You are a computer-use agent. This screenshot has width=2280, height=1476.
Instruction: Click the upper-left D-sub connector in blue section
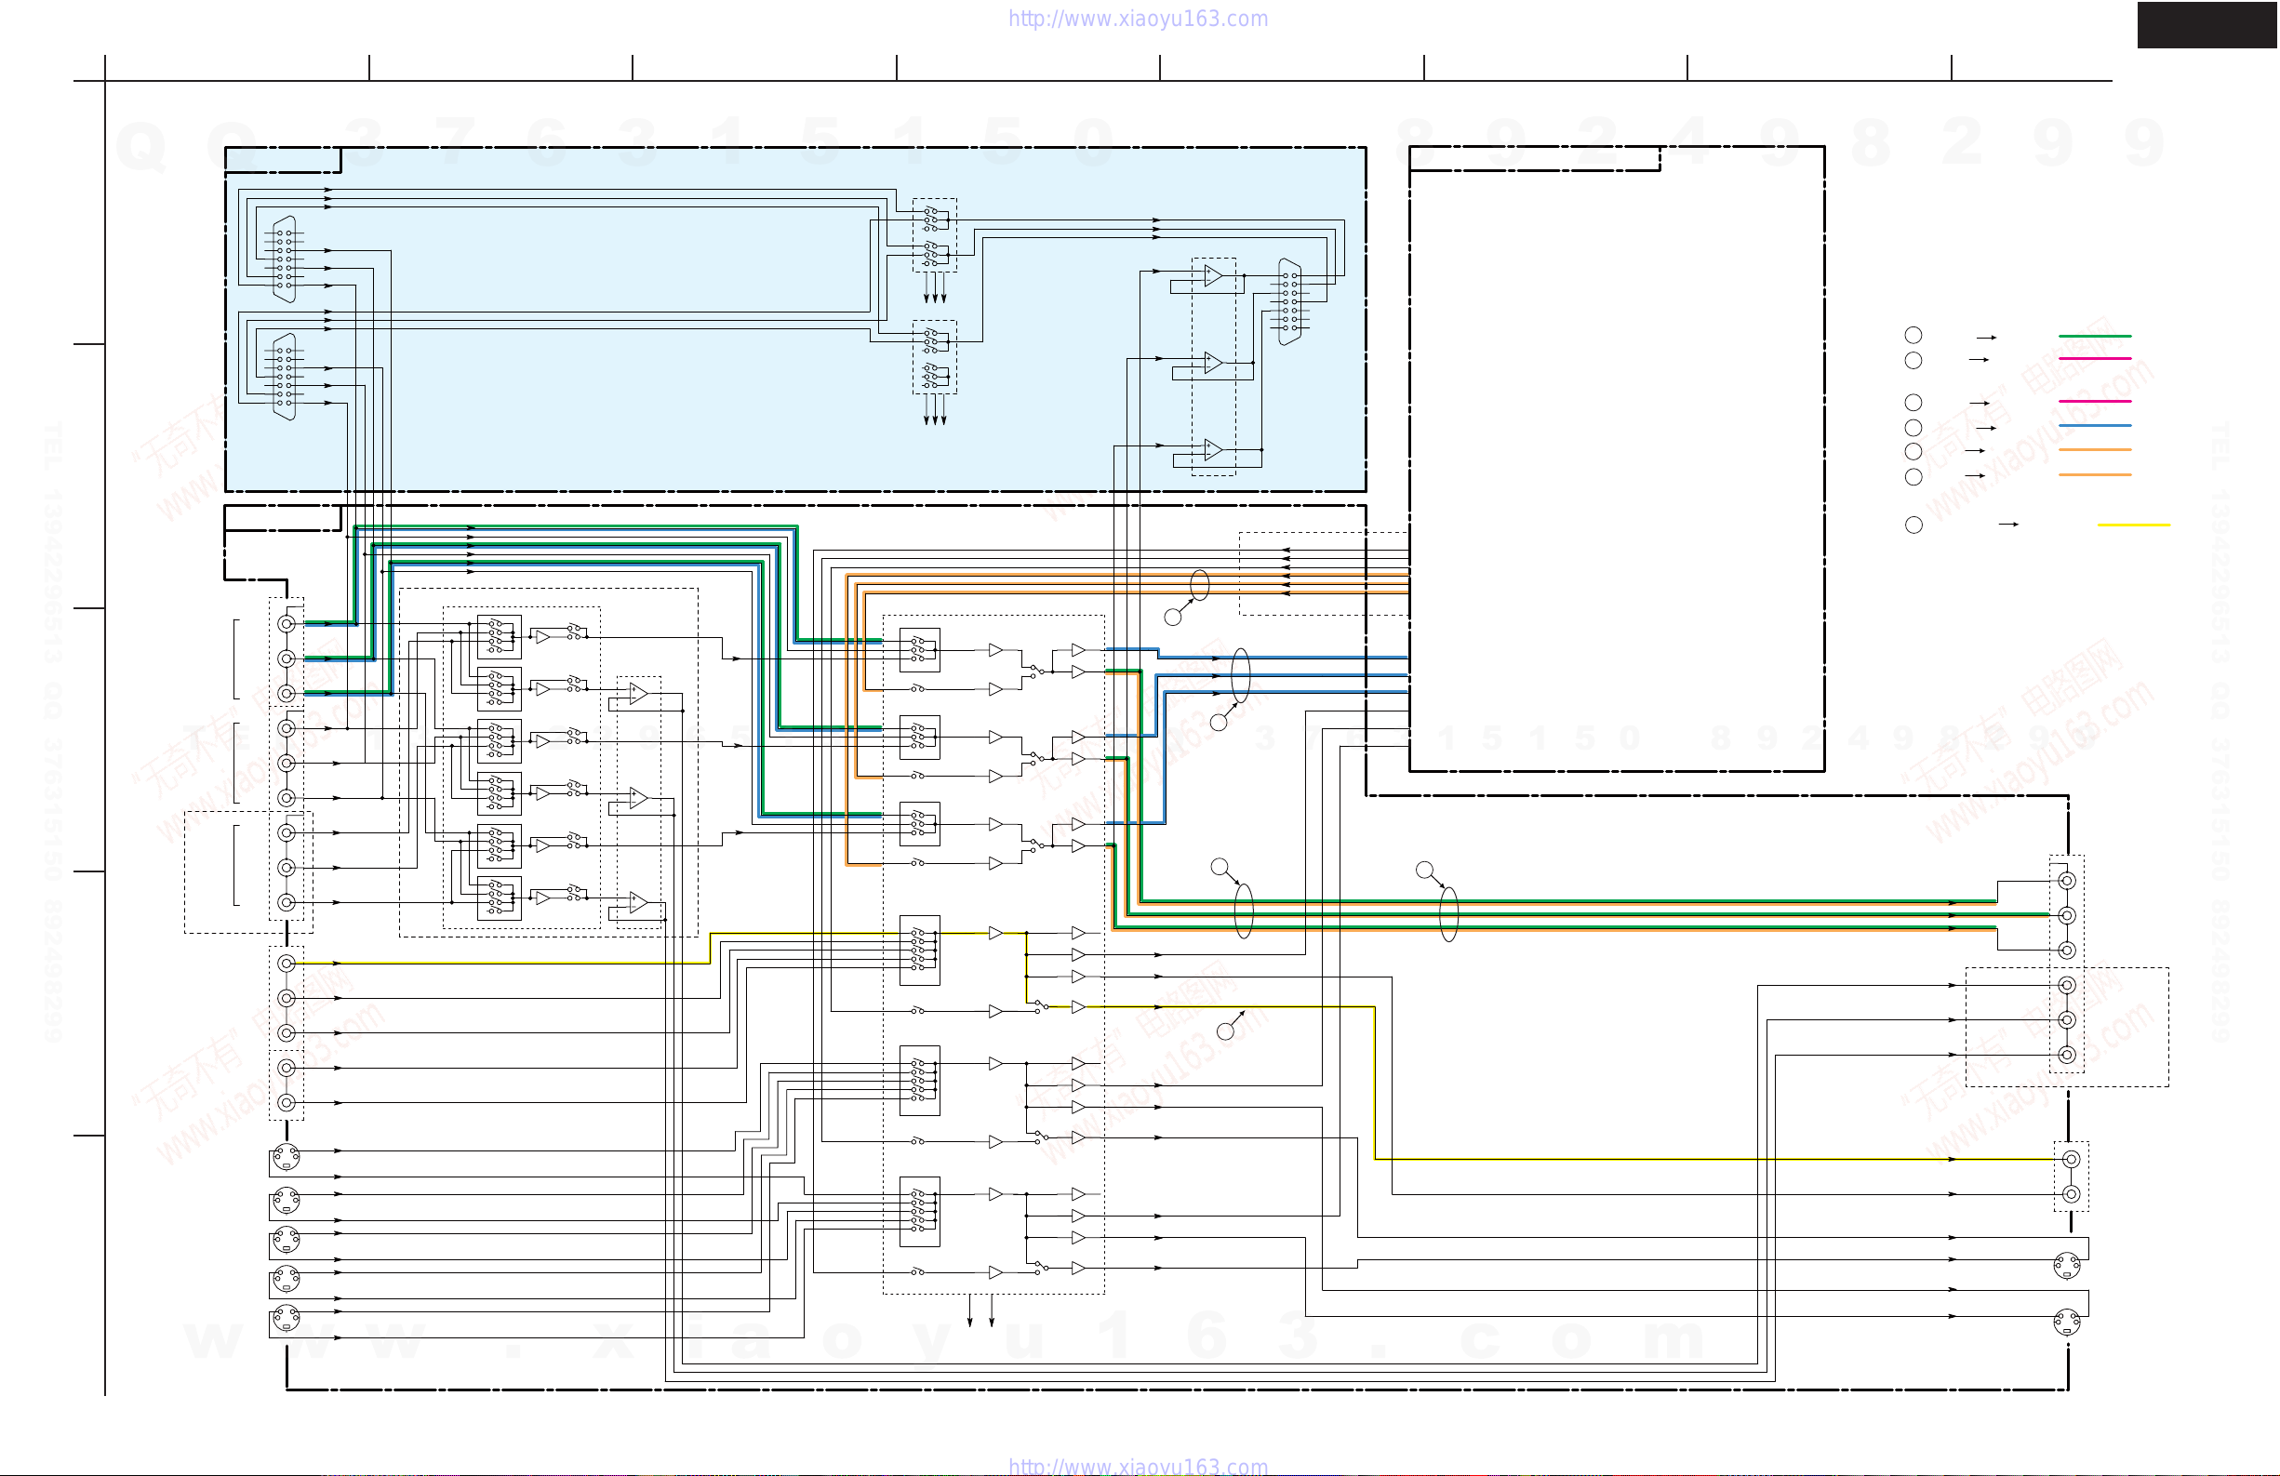(285, 259)
